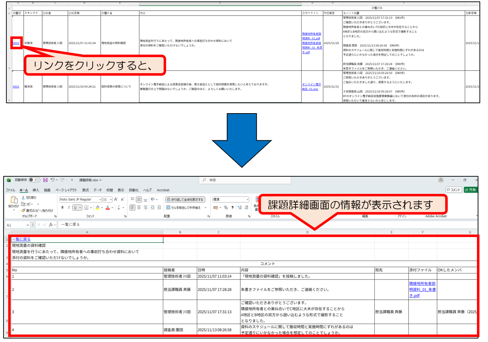The width and height of the screenshot is (488, 342).
Task: Click the increase font size icon
Action: pos(116,200)
